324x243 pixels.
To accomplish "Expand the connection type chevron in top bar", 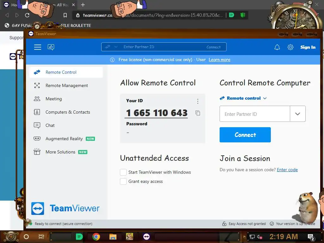I will (x=116, y=47).
